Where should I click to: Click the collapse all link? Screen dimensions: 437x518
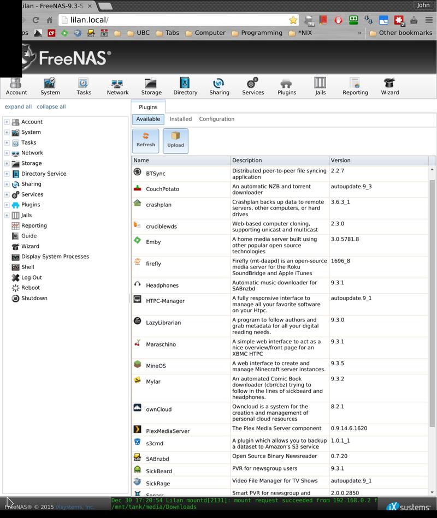click(x=51, y=106)
